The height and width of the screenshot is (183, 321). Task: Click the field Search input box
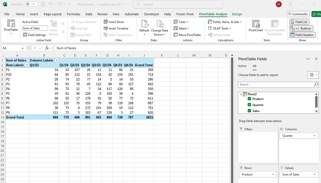276,85
